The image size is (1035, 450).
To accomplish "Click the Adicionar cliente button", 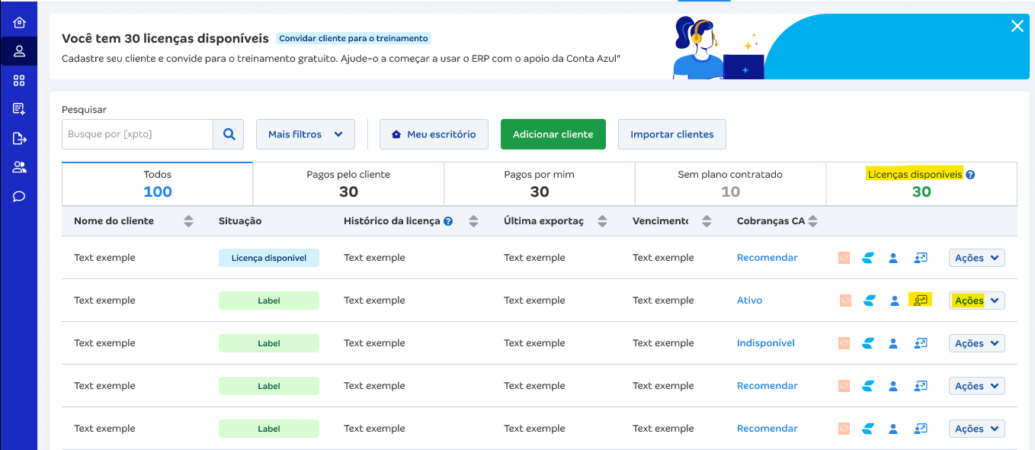I will (553, 133).
